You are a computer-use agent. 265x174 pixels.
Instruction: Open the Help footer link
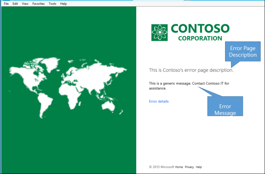click(x=199, y=167)
